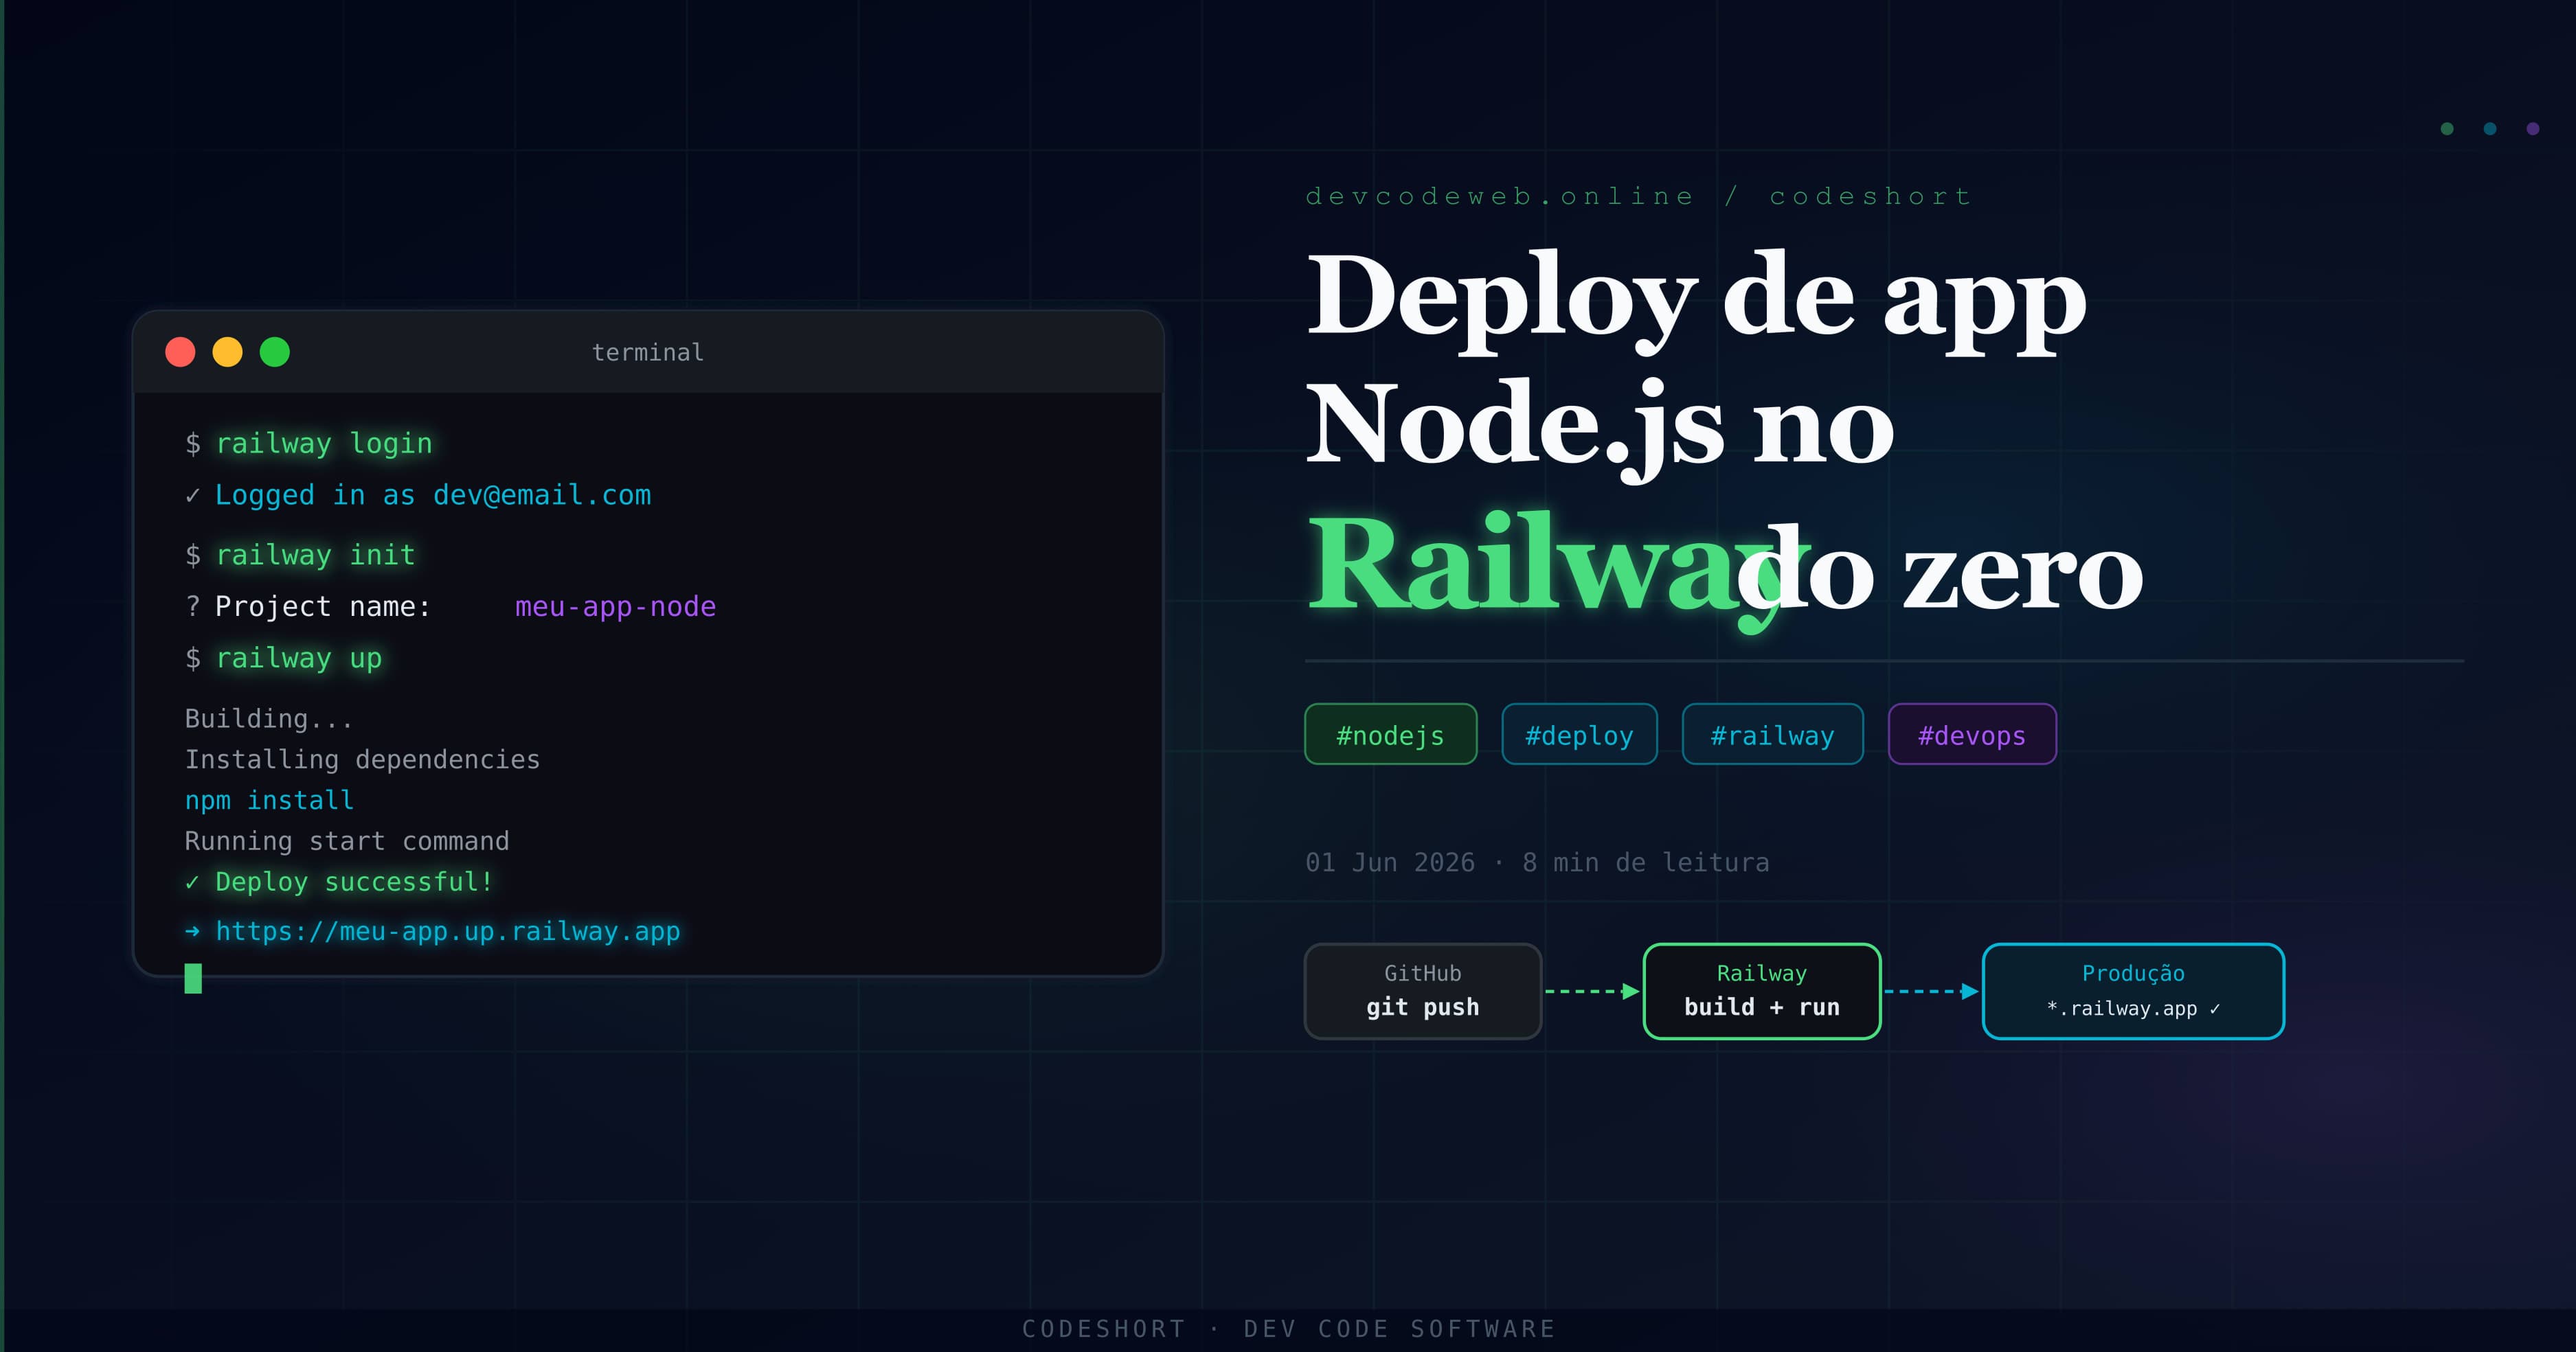Click the green decorative dot top right
Viewport: 2576px width, 1352px height.
pos(2447,129)
